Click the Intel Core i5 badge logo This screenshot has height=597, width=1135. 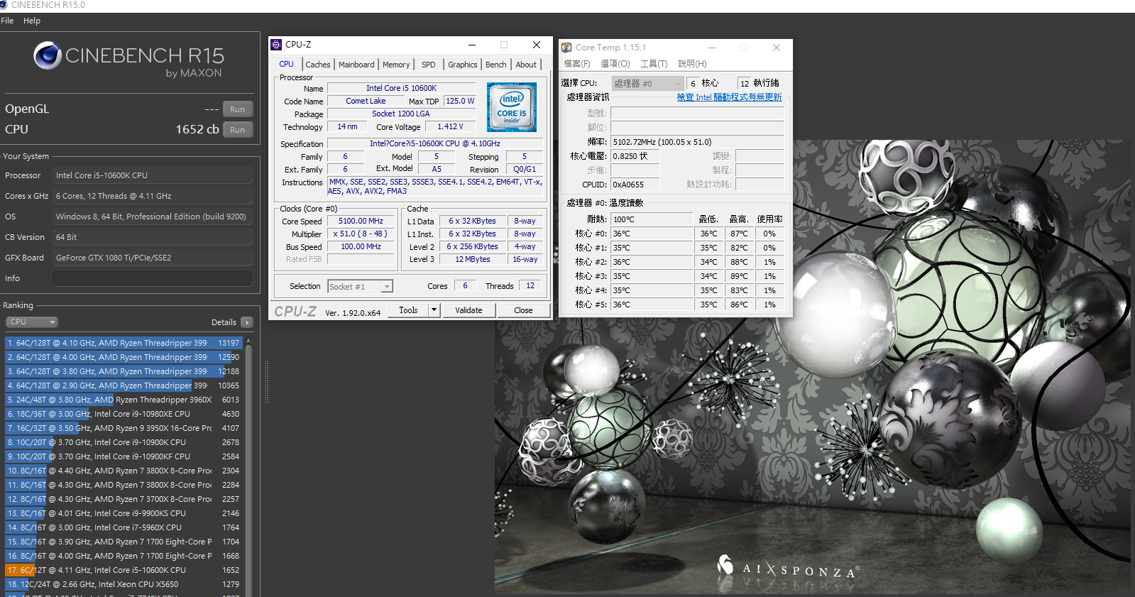512,107
